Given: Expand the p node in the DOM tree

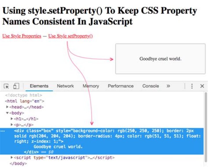Looking at the screenshot, I should 12,125.
